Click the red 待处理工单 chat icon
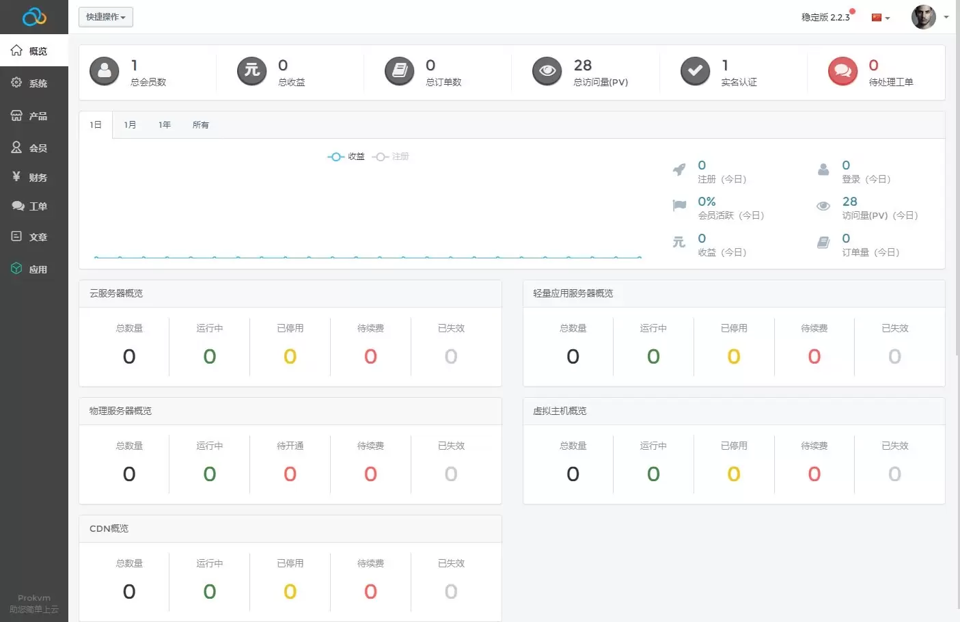This screenshot has width=960, height=622. pyautogui.click(x=843, y=71)
